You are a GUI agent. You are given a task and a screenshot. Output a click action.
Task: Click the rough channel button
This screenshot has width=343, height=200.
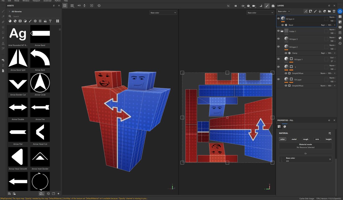tap(306, 139)
